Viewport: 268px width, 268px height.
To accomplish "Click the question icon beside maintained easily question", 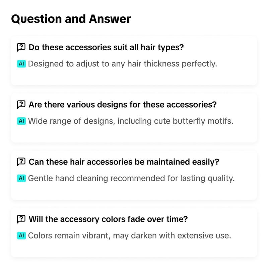I will click(21, 162).
